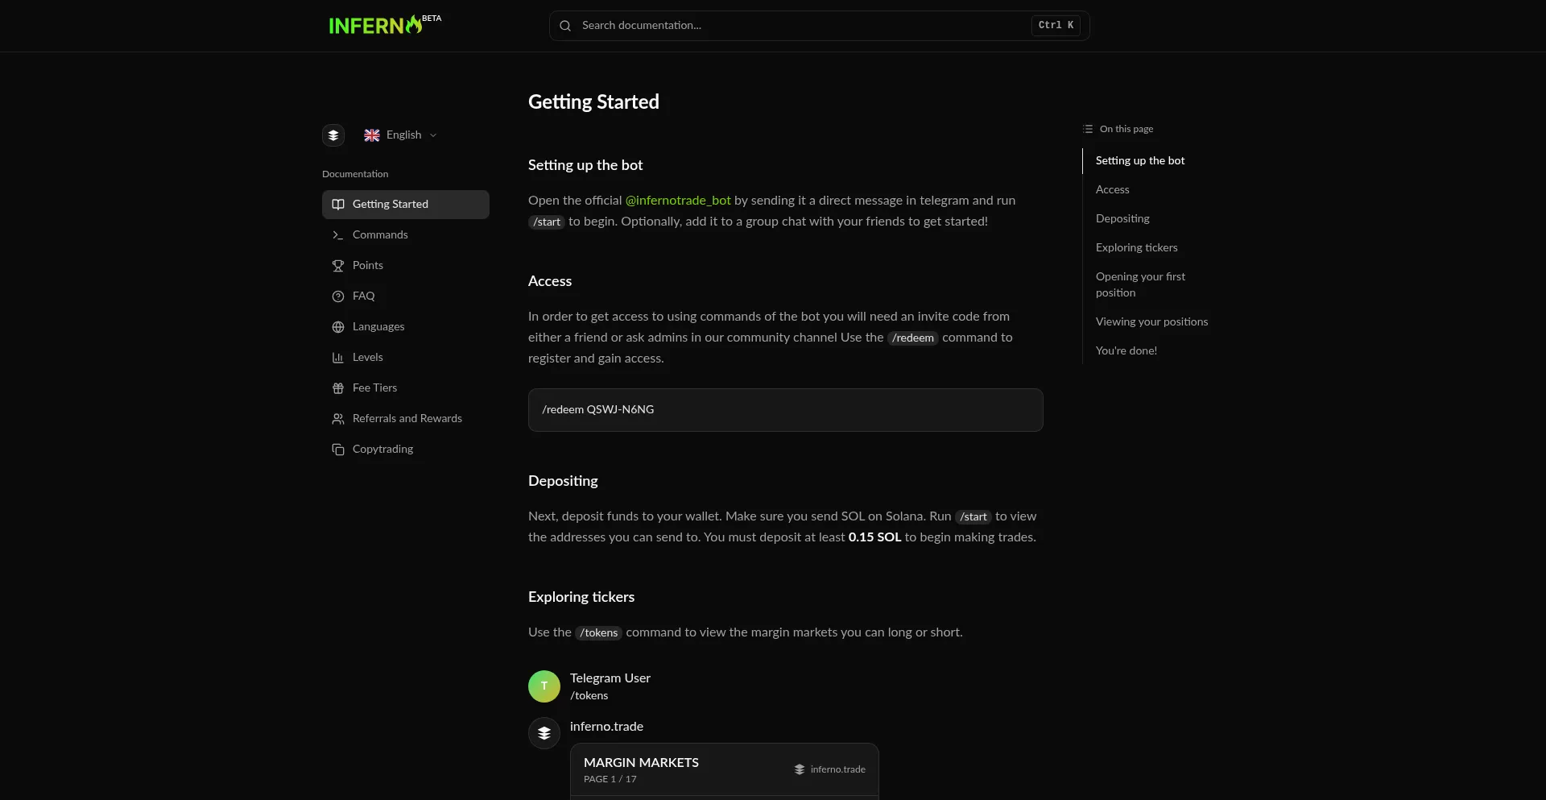The height and width of the screenshot is (800, 1546).
Task: Click the /redeem QSWJ-N6NG code block
Action: point(785,410)
